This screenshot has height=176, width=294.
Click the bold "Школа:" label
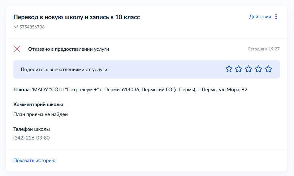pos(22,90)
